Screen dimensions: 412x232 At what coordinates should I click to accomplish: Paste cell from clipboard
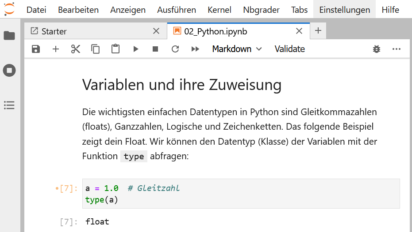[x=116, y=49]
